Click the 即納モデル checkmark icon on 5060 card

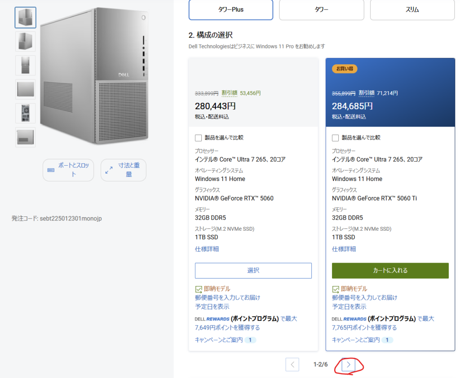click(x=199, y=290)
